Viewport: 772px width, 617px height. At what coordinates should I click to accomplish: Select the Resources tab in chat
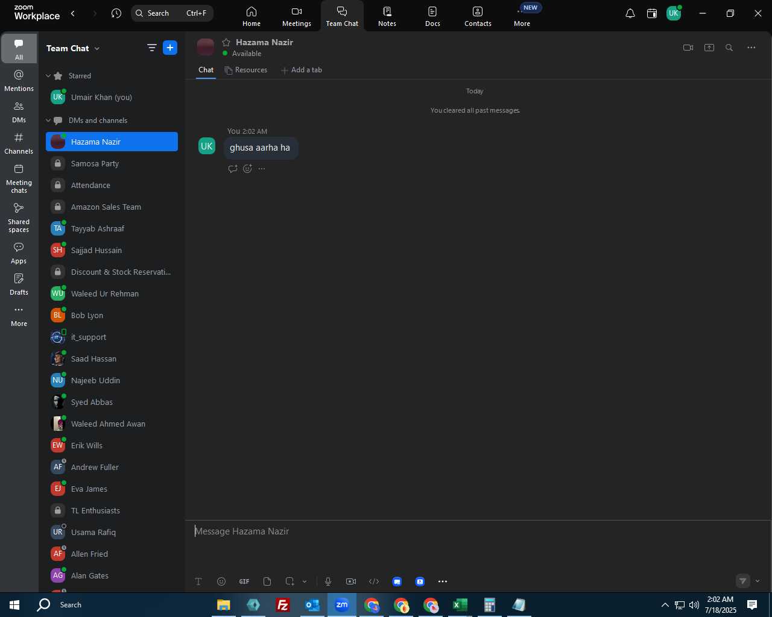click(246, 70)
